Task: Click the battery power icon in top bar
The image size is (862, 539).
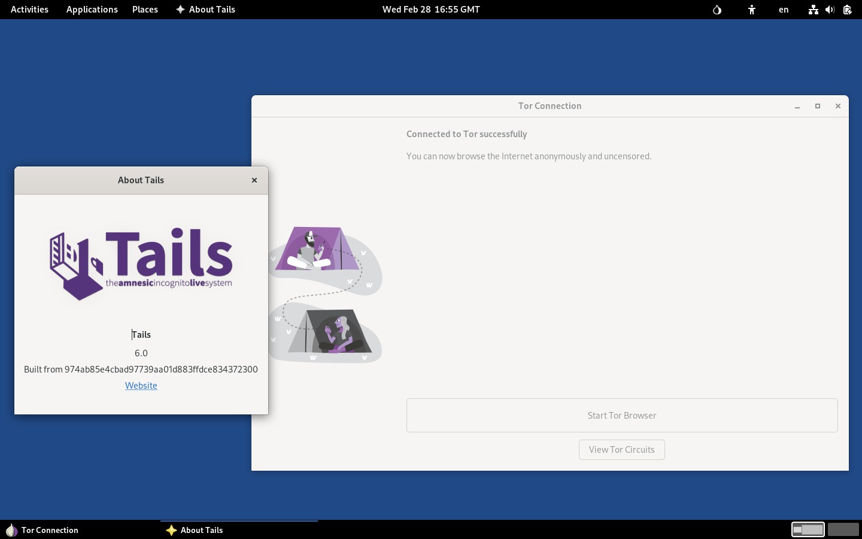Action: pos(847,10)
